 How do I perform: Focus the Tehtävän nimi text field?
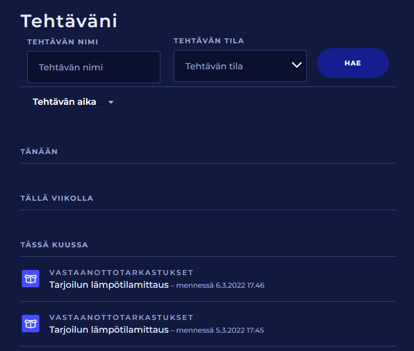(94, 67)
